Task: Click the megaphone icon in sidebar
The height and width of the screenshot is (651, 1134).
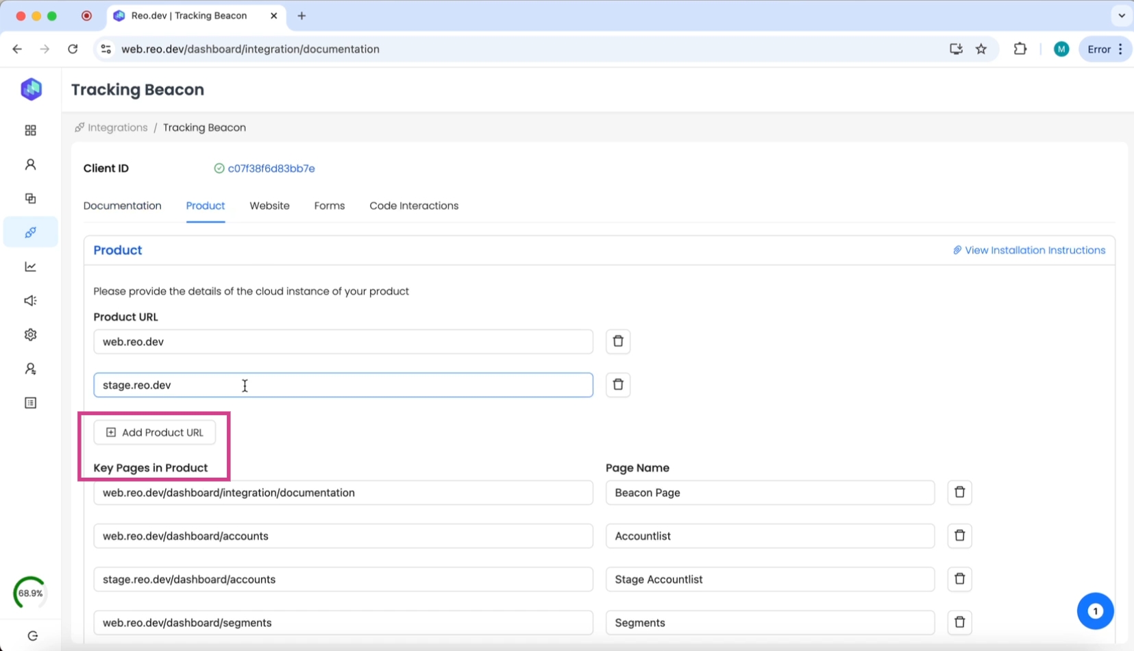Action: point(30,301)
